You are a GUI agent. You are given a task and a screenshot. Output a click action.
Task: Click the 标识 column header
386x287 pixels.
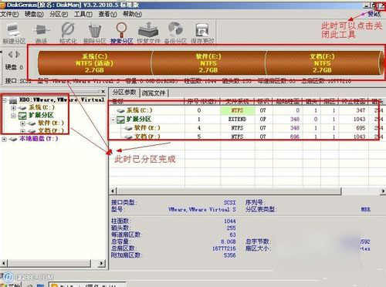click(x=263, y=102)
